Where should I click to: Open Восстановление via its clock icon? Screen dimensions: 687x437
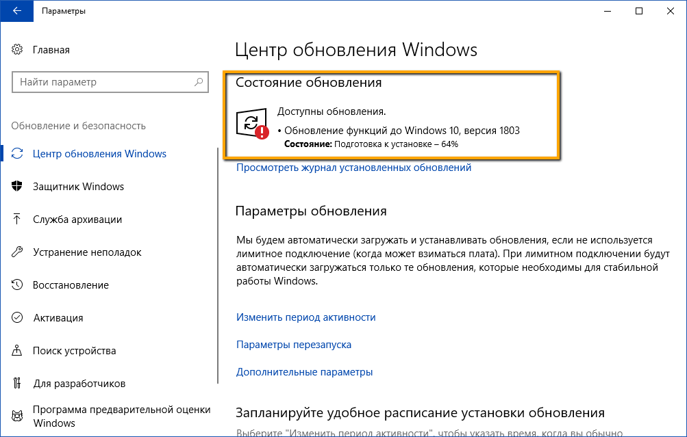coord(18,285)
